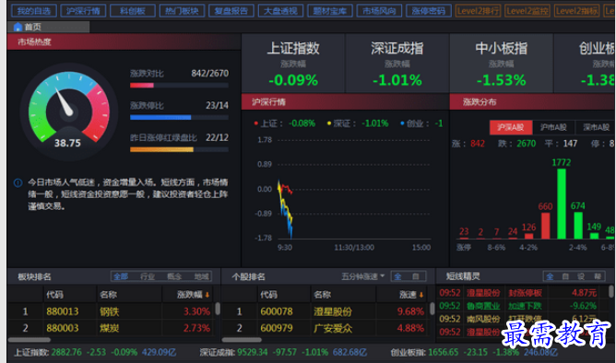Open the 科创板 section
Image resolution: width=616 pixels, height=363 pixels.
tap(133, 11)
